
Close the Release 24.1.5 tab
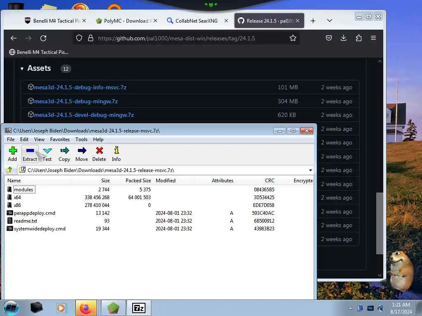pos(298,21)
